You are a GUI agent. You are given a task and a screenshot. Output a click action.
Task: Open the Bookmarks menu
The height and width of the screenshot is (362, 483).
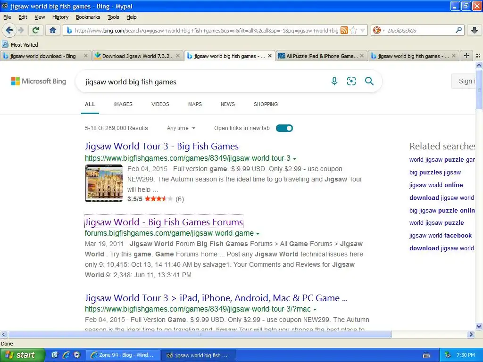(88, 17)
